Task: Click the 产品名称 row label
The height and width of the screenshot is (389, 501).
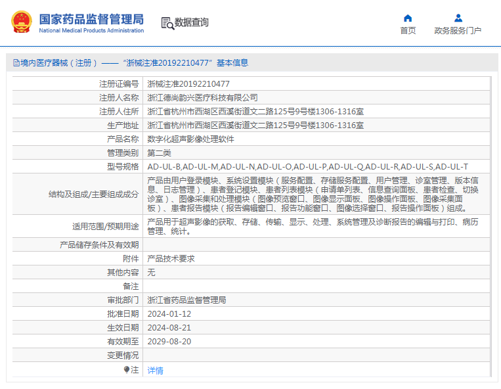Action: click(x=123, y=139)
